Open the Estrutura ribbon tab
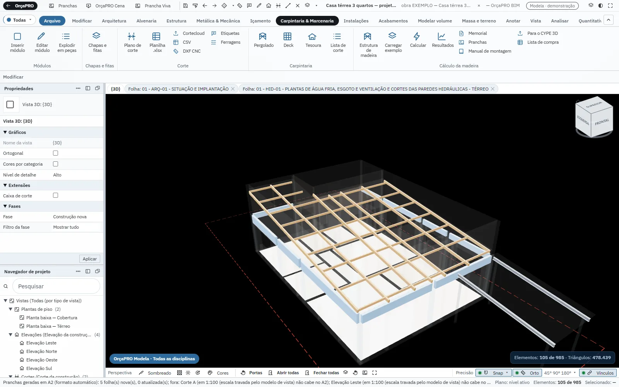Image resolution: width=619 pixels, height=387 pixels. (x=176, y=21)
